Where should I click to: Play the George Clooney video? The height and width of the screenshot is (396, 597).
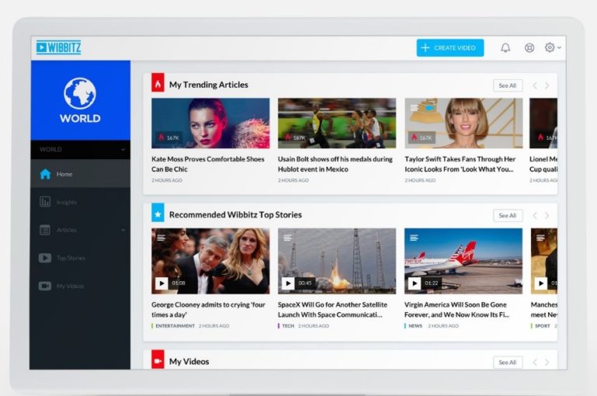[x=162, y=283]
